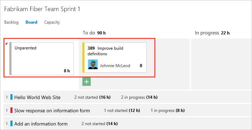
Task: Expand the Add an information form row
Action: 7,123
